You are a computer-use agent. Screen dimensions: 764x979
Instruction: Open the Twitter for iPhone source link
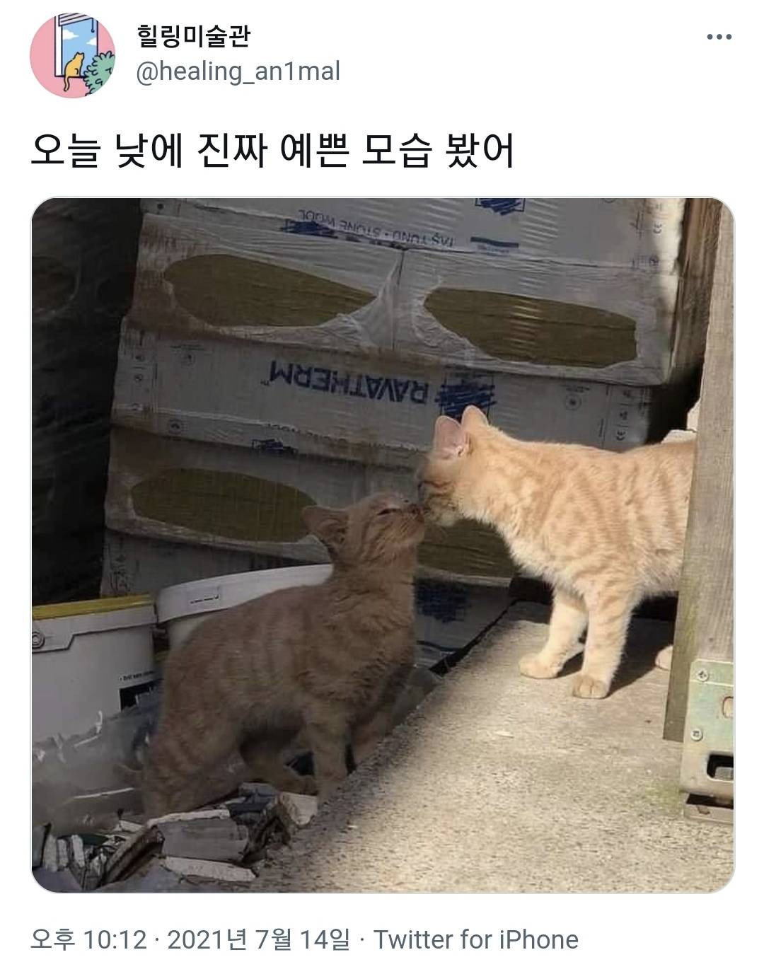click(476, 939)
